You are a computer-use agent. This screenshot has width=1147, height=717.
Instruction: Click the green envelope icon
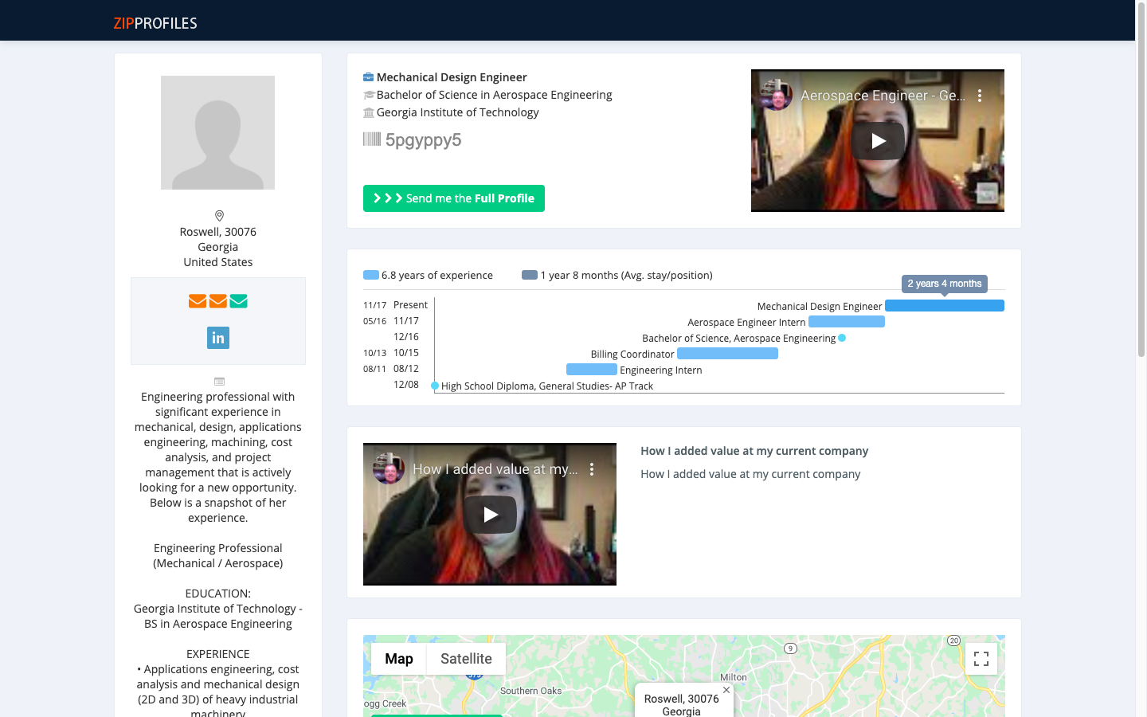click(239, 301)
